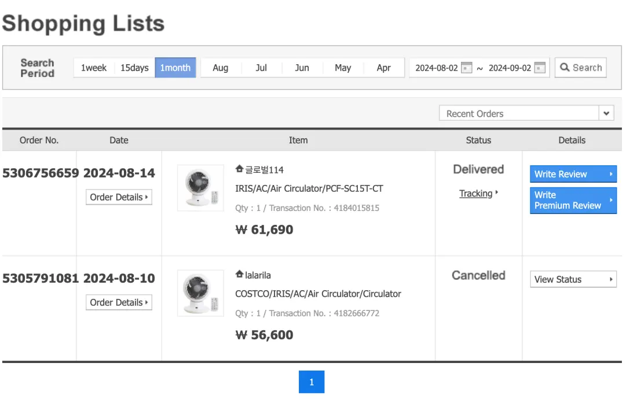This screenshot has height=400, width=637.
Task: Click Tracking link for delivered order
Action: [x=476, y=194]
